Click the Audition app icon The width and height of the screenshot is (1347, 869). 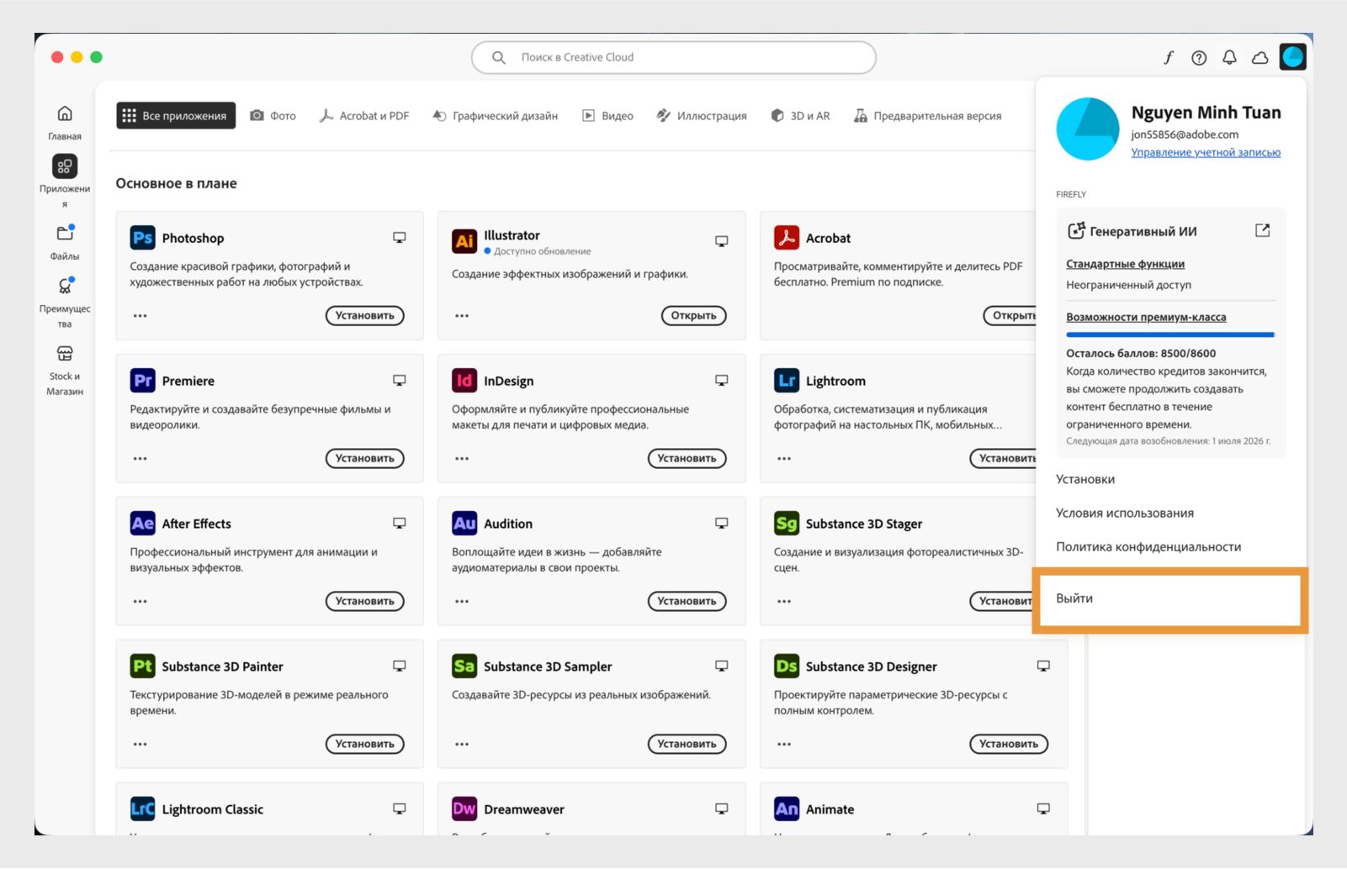[x=464, y=524]
